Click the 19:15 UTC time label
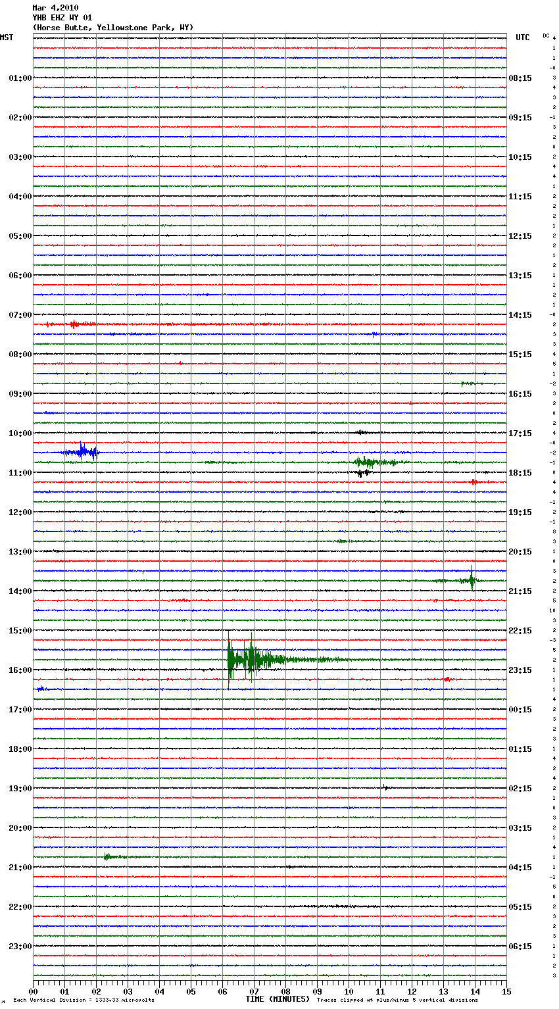This screenshot has width=559, height=1009. pos(520,512)
